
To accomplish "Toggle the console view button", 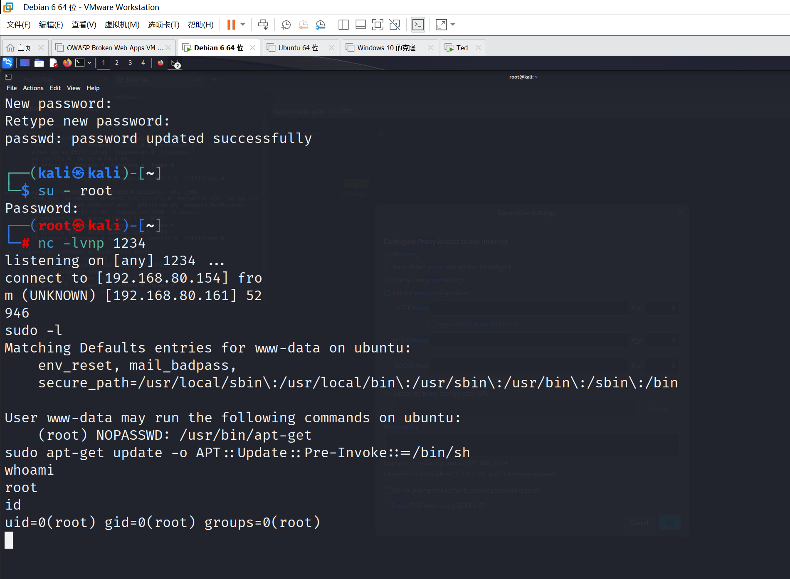I will coord(418,25).
